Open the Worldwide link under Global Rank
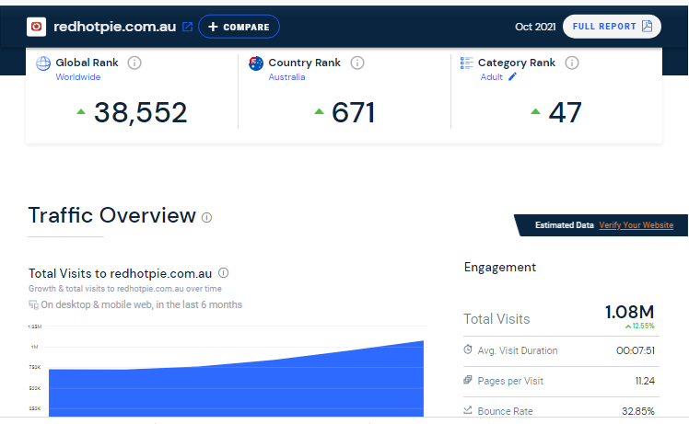689x424 pixels. 78,77
